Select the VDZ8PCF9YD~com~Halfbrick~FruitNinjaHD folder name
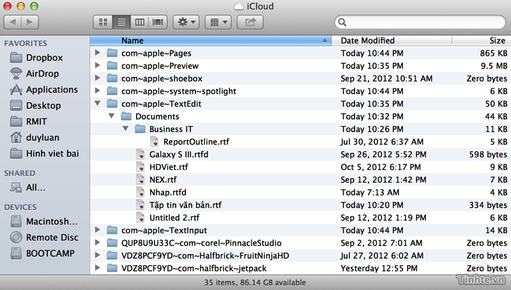The height and width of the screenshot is (290, 511). (x=205, y=256)
